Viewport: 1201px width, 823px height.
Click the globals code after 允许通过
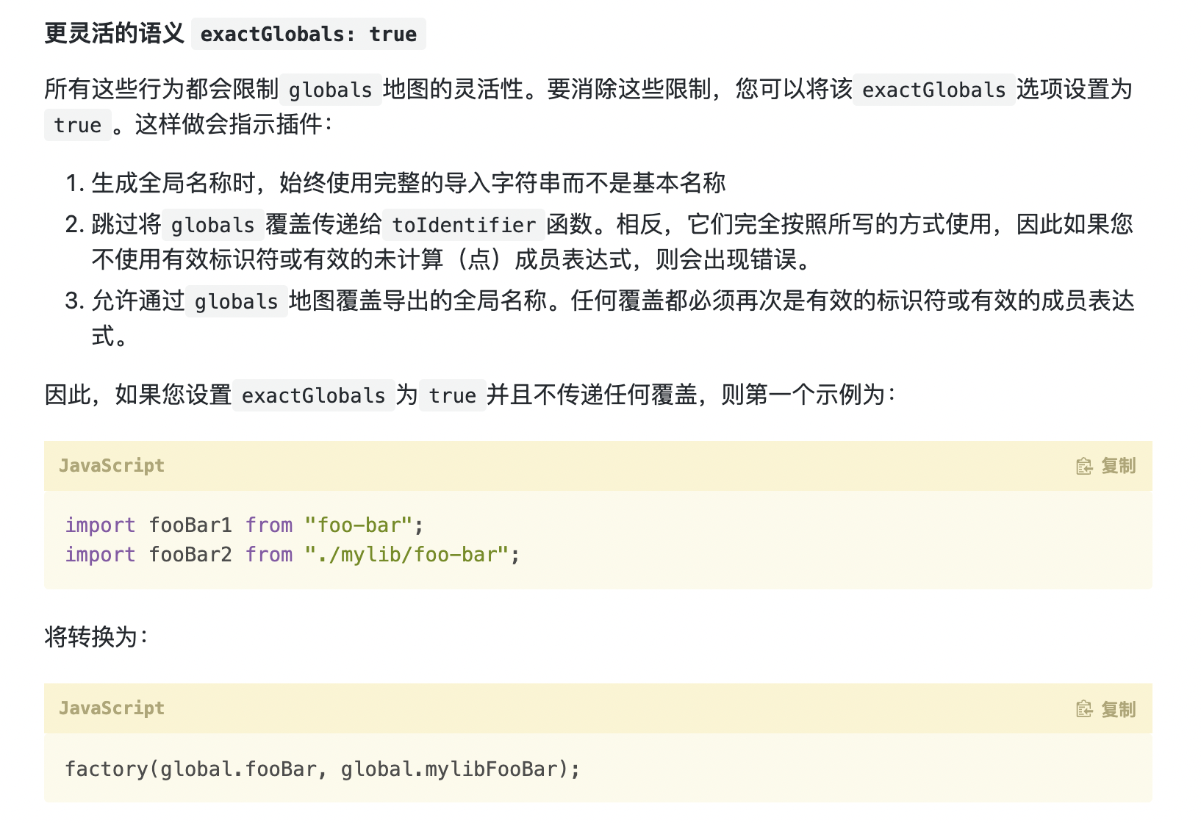coord(237,301)
